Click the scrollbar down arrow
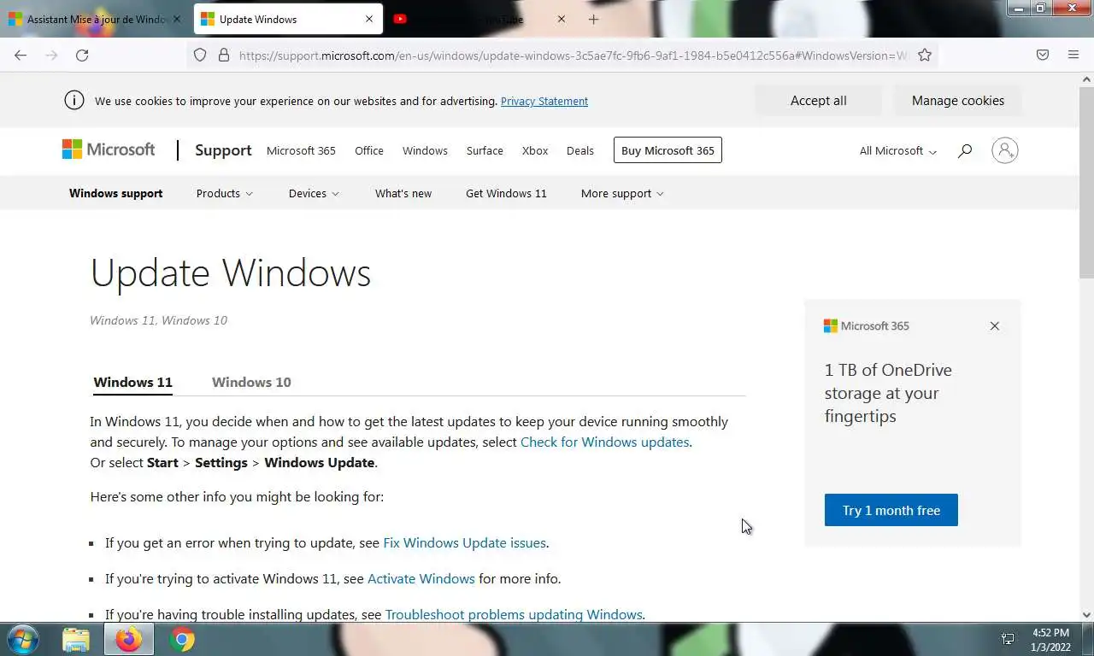Screen dimensions: 1094x656 (1086, 614)
